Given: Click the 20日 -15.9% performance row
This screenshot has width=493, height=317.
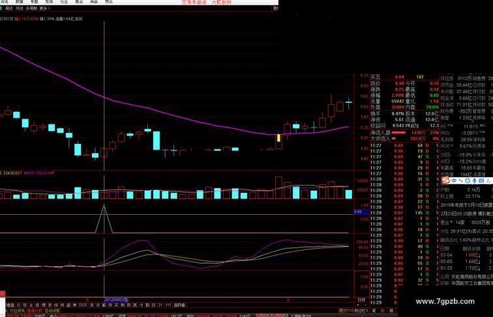Looking at the screenshot, I should (456, 155).
